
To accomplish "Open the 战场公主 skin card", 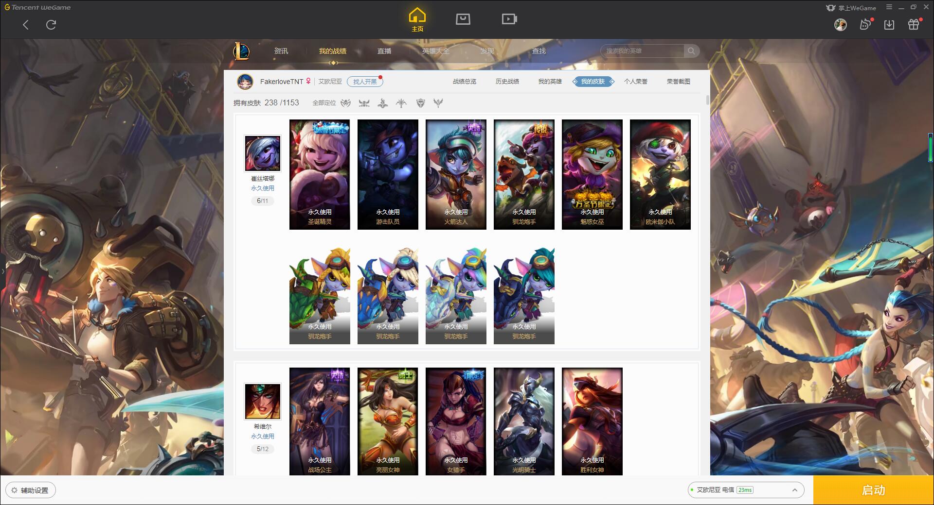I will pyautogui.click(x=320, y=421).
